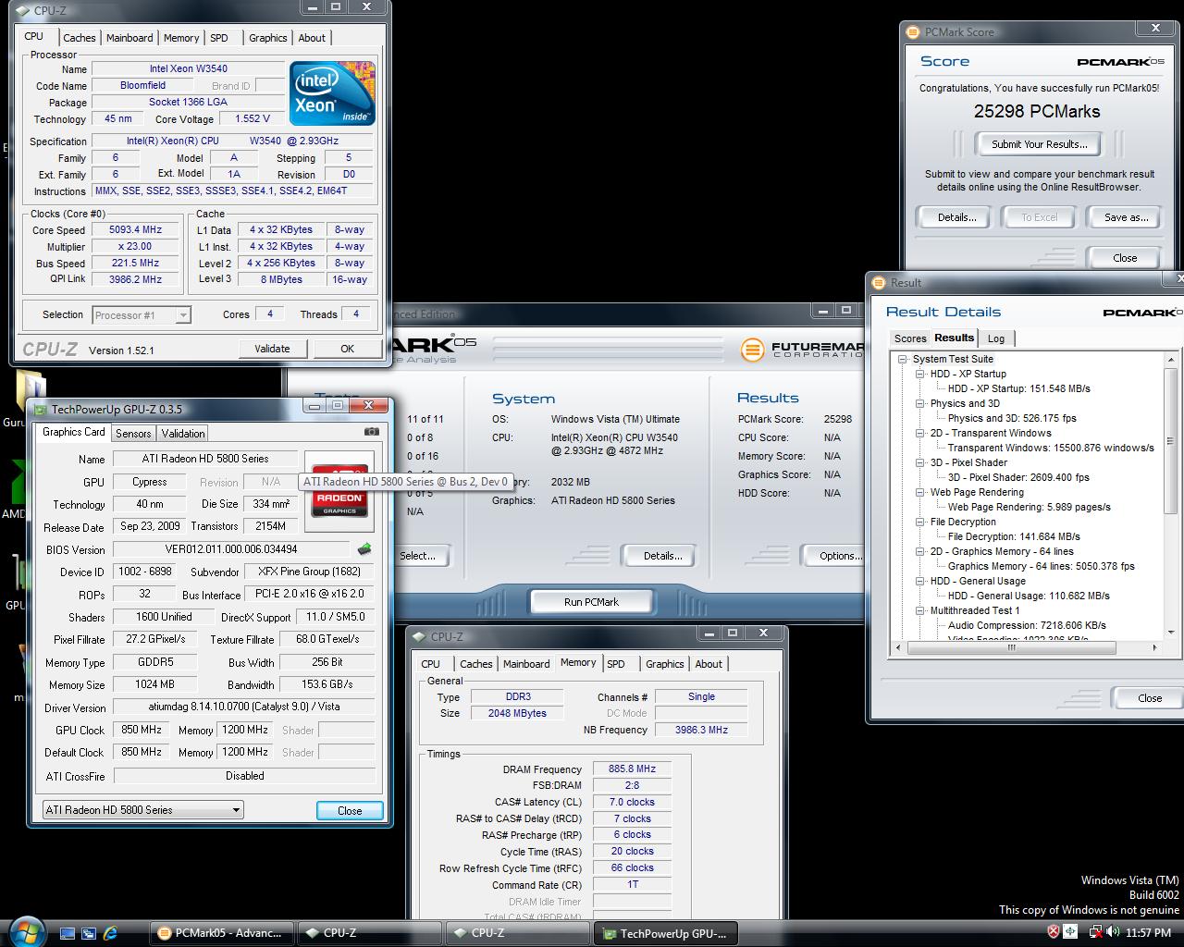Click Run PCMark button
Screen dimensions: 1184x947
(591, 602)
